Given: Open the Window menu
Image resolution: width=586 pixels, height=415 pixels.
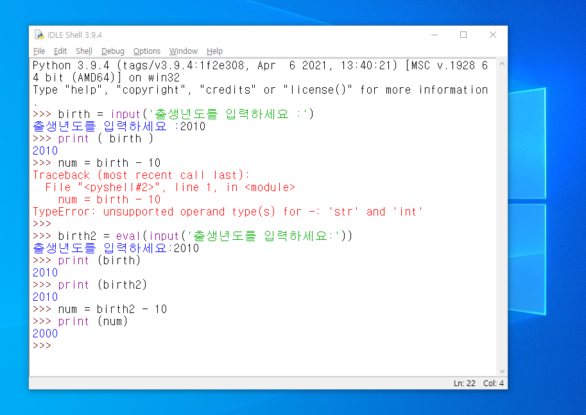Looking at the screenshot, I should pos(183,51).
